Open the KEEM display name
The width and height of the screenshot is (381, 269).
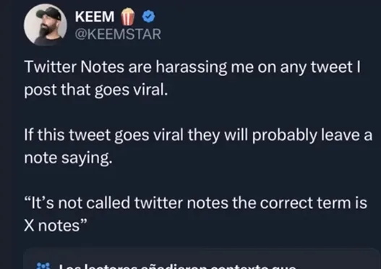(x=95, y=17)
